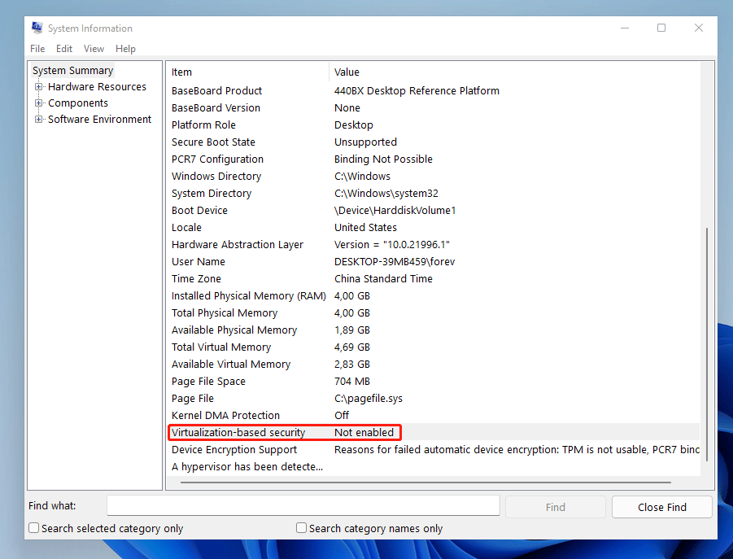Click the 'C:\pagefile.sys' value
Screen dimensions: 733x559
tap(369, 399)
